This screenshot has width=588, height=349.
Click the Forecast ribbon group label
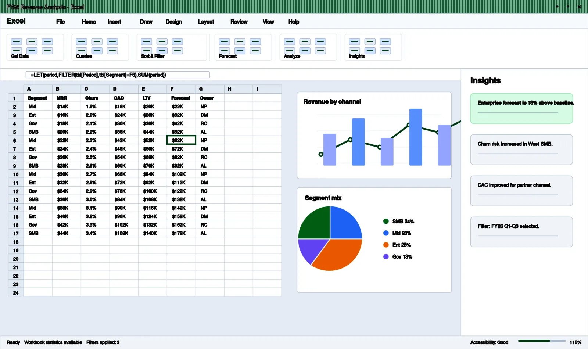(227, 56)
